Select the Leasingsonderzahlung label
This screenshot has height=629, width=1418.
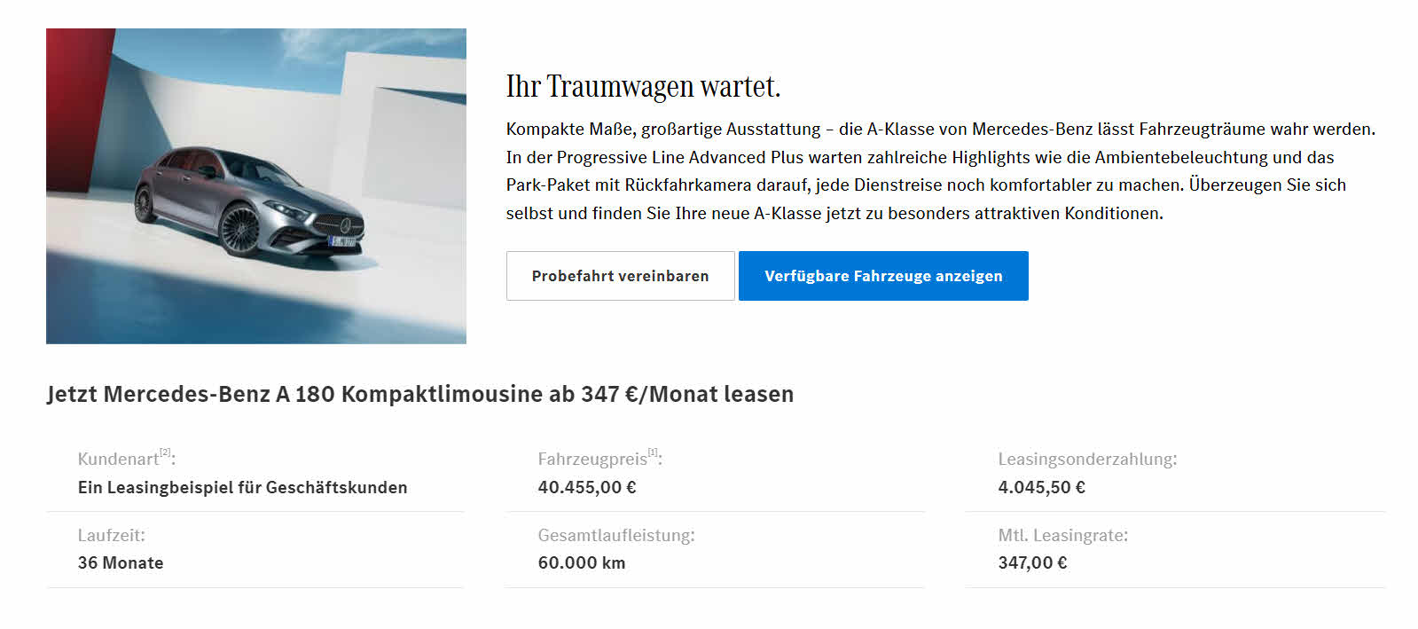click(1087, 459)
